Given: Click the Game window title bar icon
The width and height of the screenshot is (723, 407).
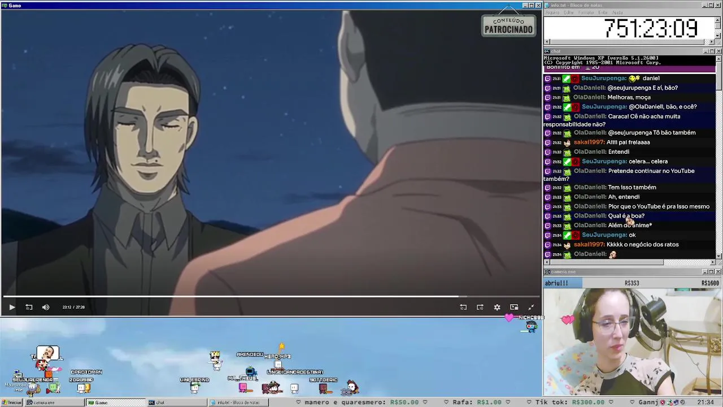Looking at the screenshot, I should (x=5, y=5).
